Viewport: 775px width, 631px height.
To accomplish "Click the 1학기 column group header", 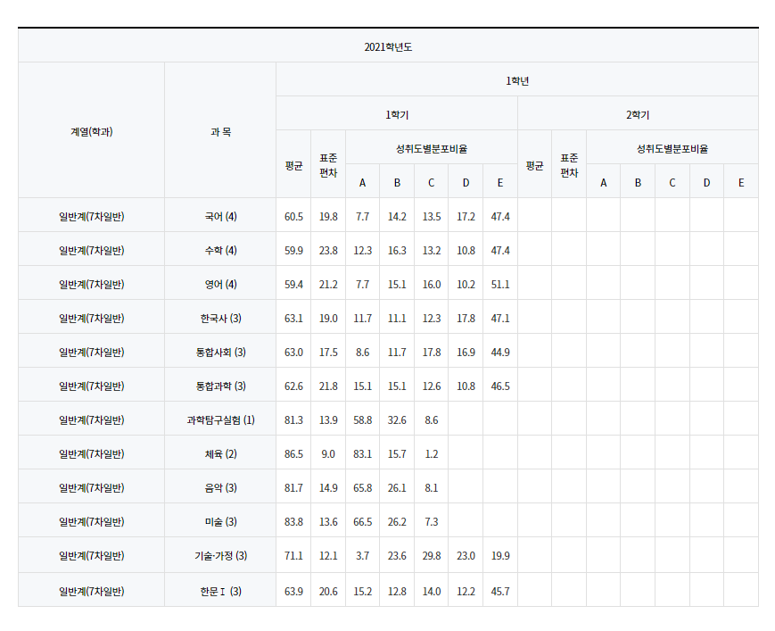I will (x=397, y=115).
